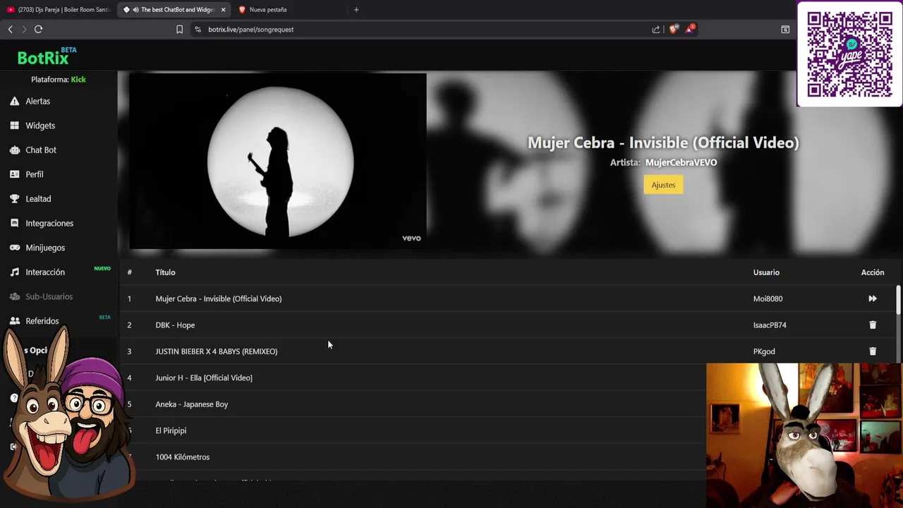Click the Interacción music note icon

14,272
